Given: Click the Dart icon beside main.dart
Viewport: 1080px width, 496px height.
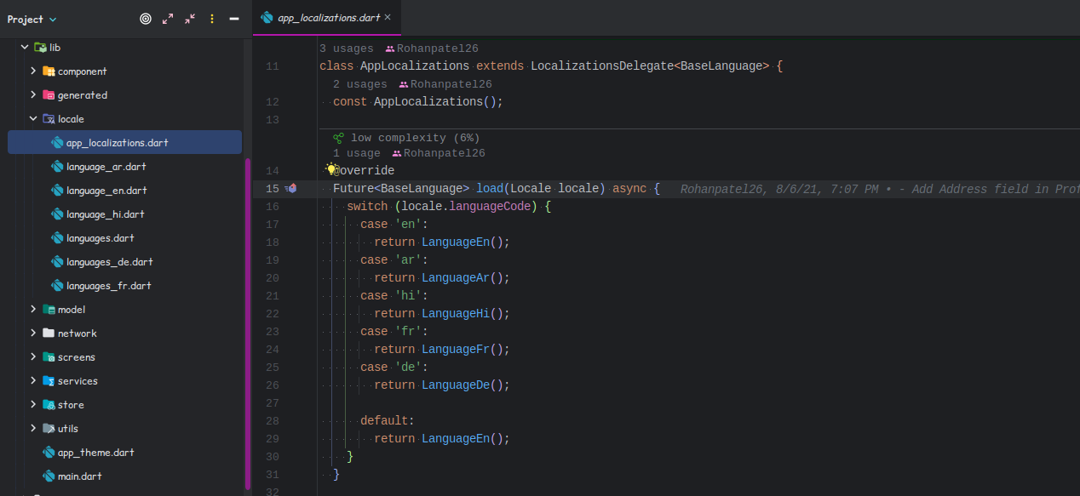Looking at the screenshot, I should point(49,476).
